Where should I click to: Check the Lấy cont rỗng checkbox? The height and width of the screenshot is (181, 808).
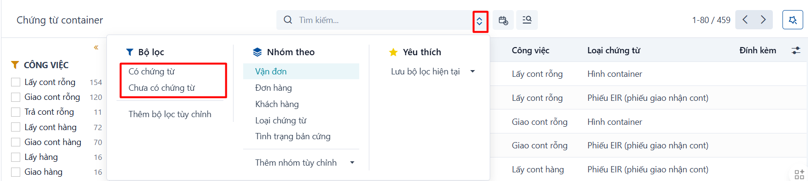[15, 82]
